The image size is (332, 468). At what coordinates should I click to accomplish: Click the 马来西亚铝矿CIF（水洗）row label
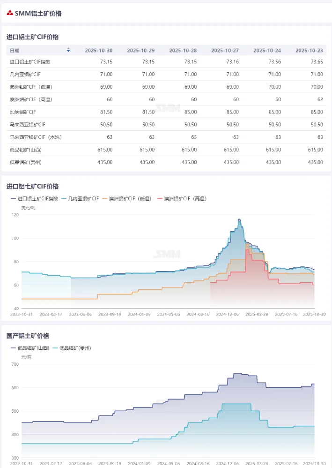[x=36, y=137]
